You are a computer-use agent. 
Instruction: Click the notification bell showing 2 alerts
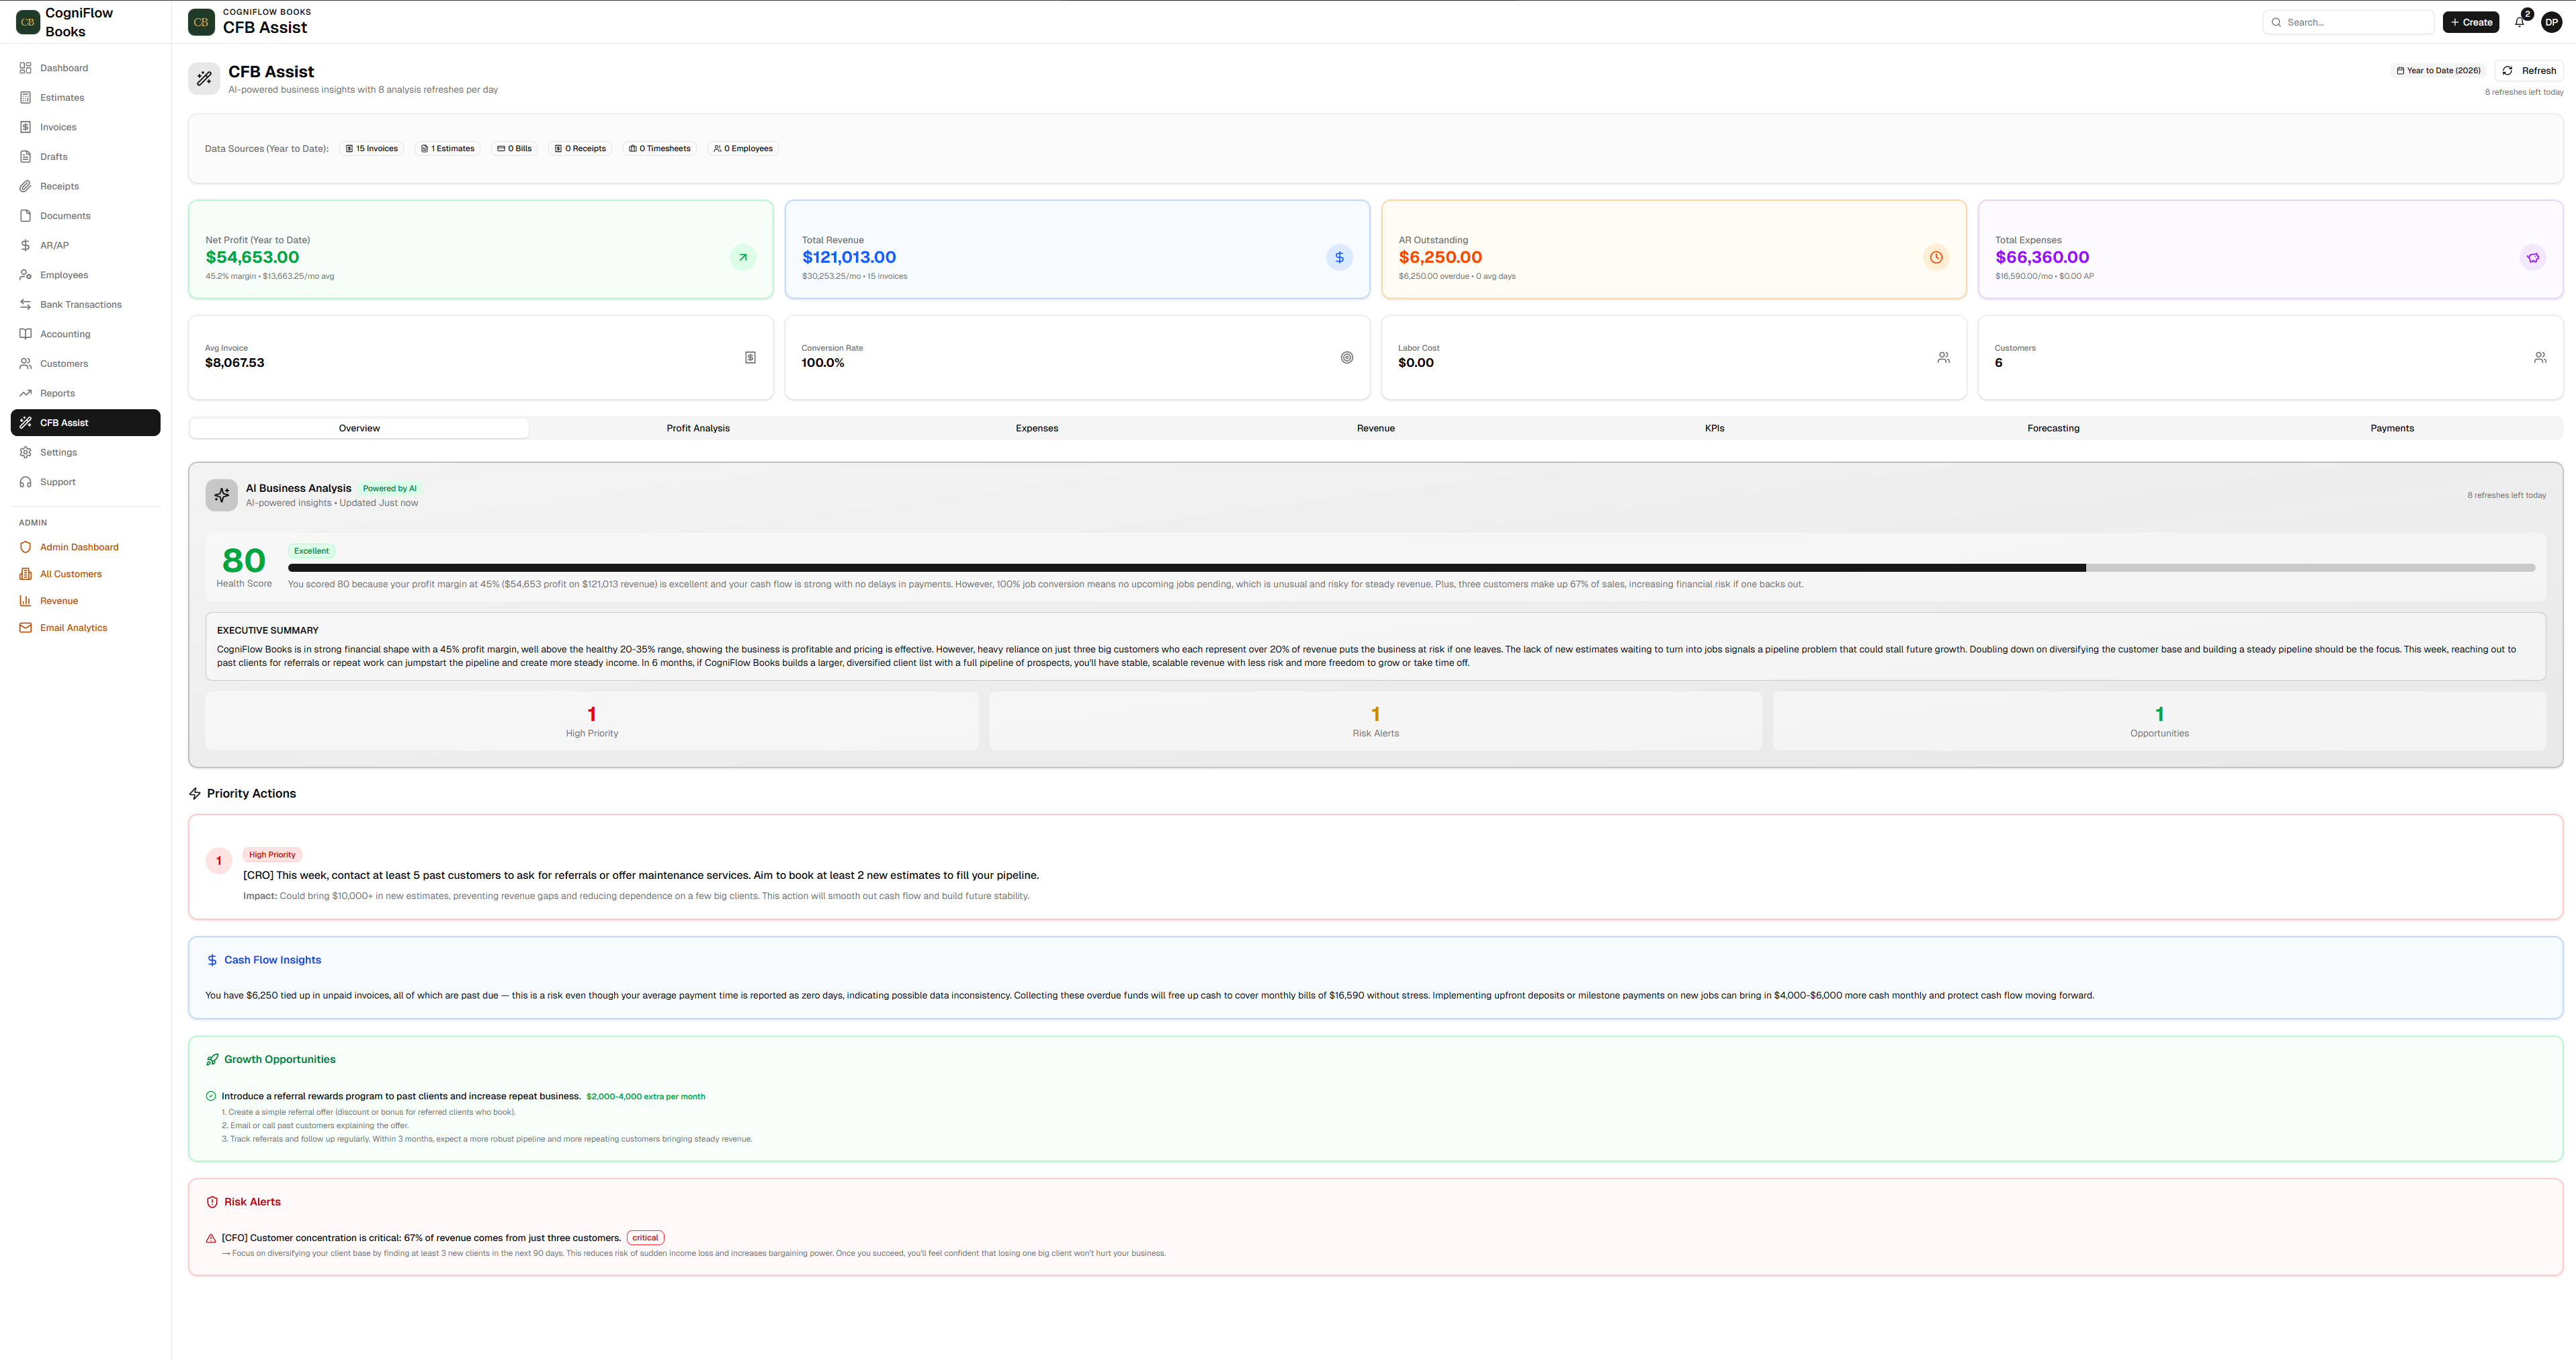pos(2519,22)
